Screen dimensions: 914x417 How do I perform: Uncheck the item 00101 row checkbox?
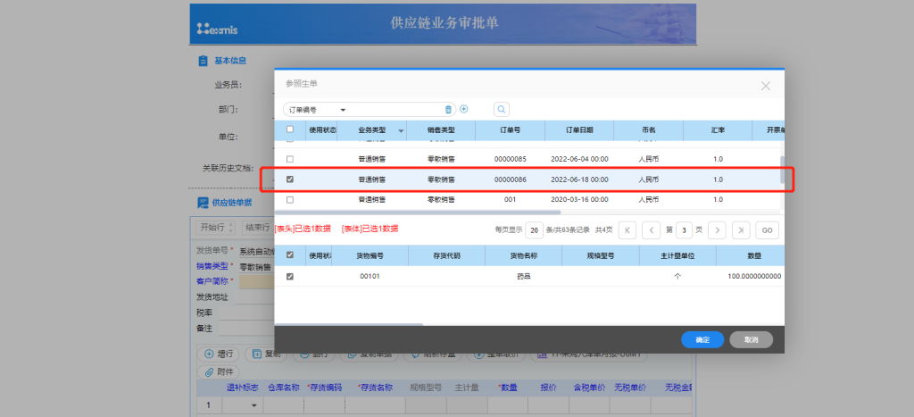[289, 277]
